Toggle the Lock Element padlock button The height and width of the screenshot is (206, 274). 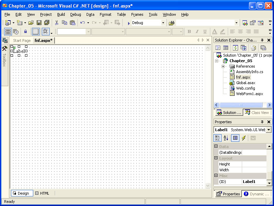tap(25, 32)
